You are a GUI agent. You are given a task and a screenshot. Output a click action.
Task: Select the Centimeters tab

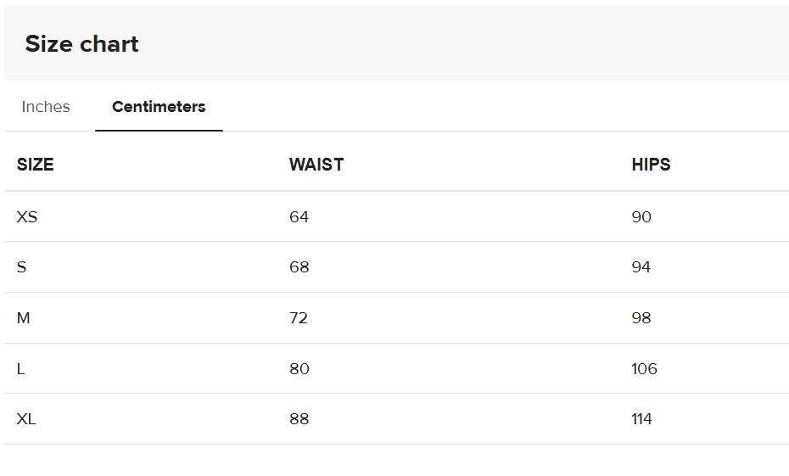pos(159,107)
